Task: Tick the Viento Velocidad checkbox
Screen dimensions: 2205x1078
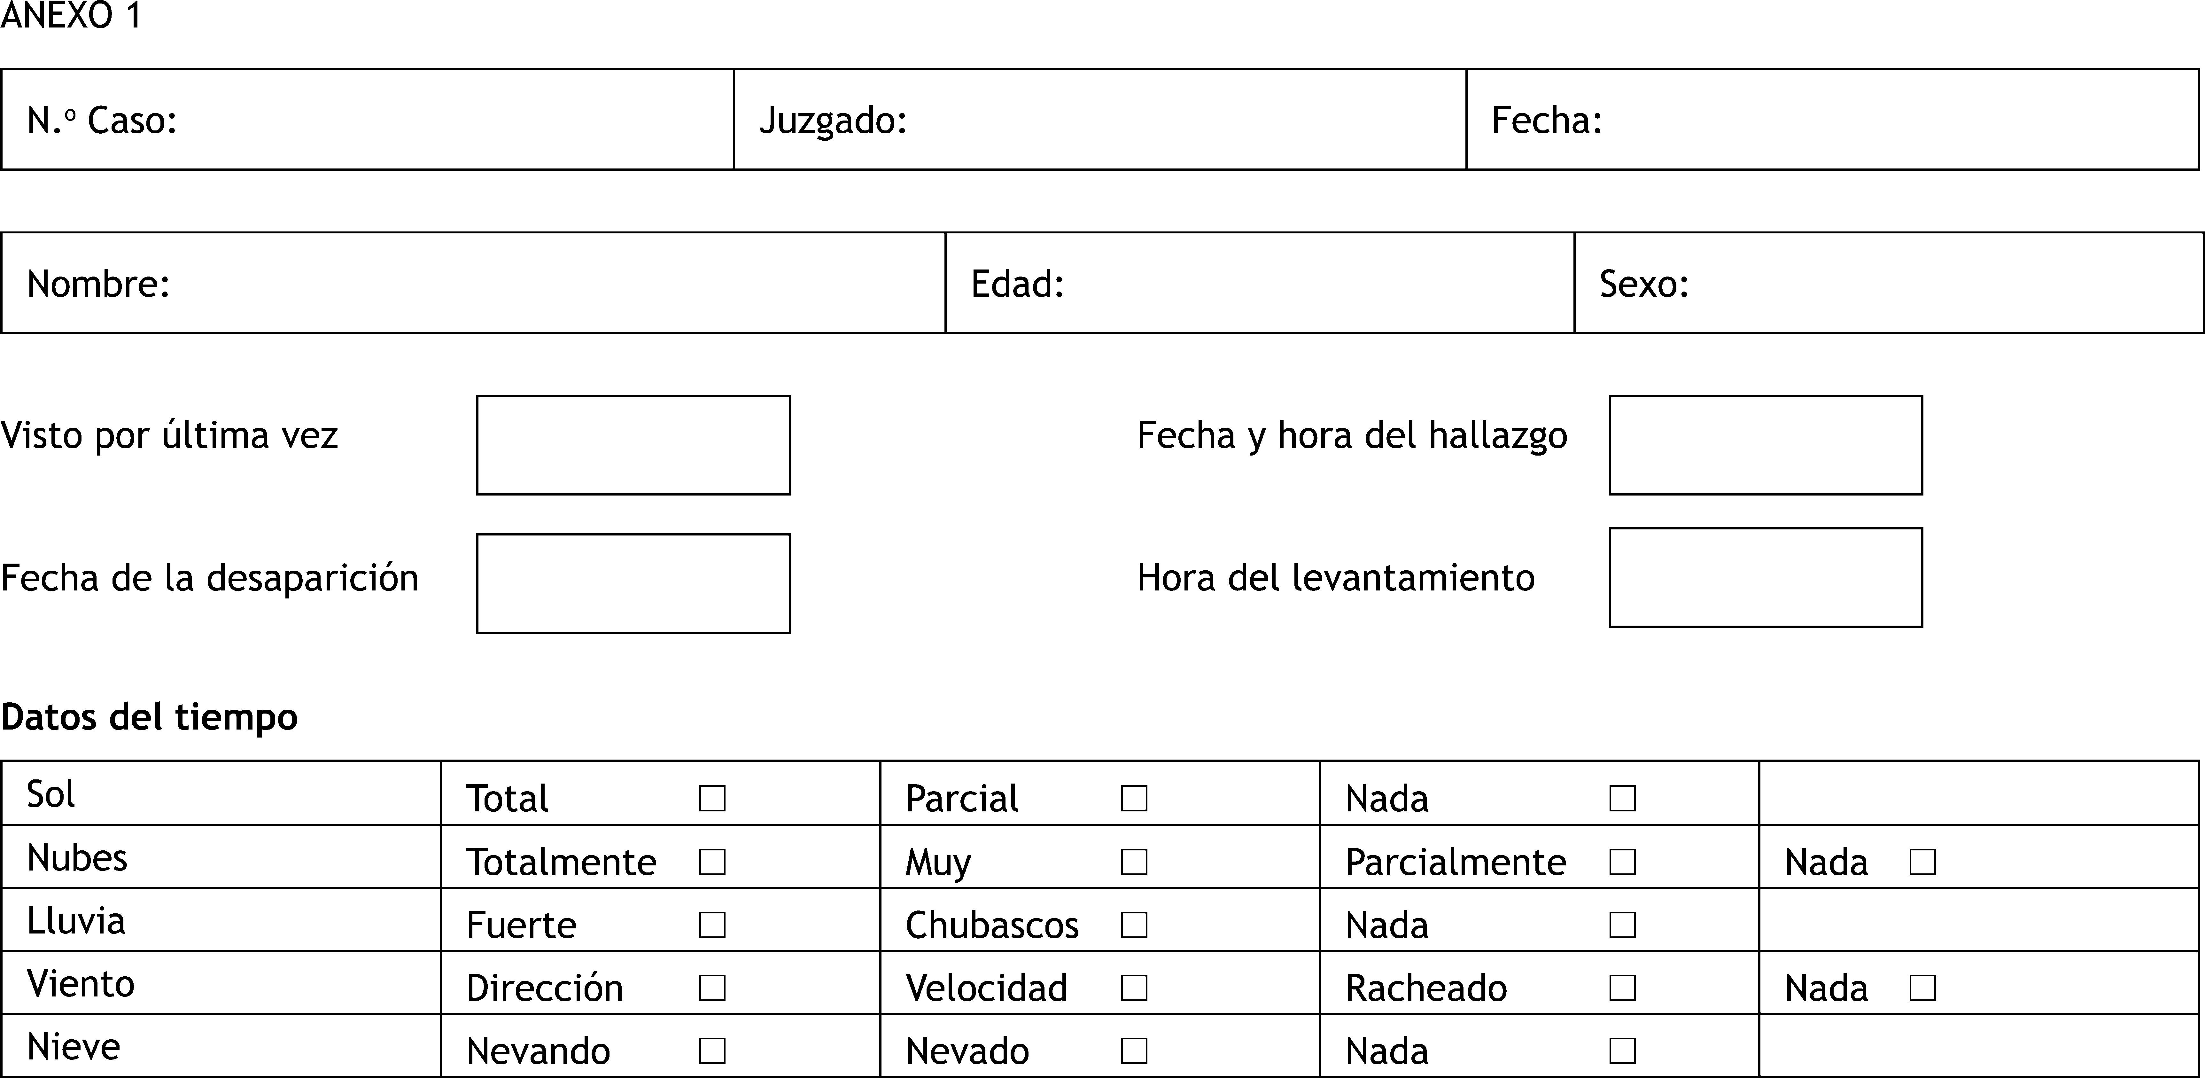Action: click(1134, 988)
